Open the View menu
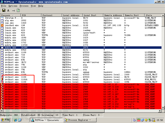This screenshot has height=123, width=165. click(x=33, y=6)
